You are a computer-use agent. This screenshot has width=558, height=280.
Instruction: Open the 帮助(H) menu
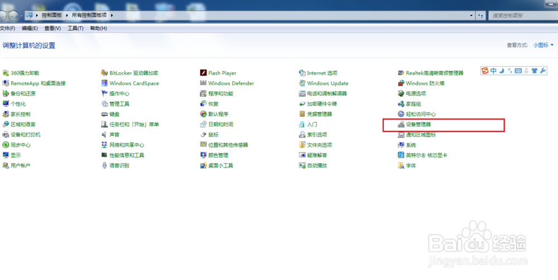(98, 28)
